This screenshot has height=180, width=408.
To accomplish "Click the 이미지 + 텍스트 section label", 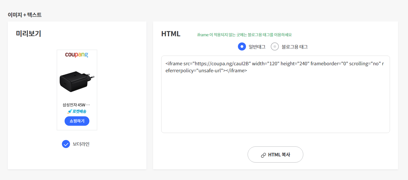I will pyautogui.click(x=24, y=15).
